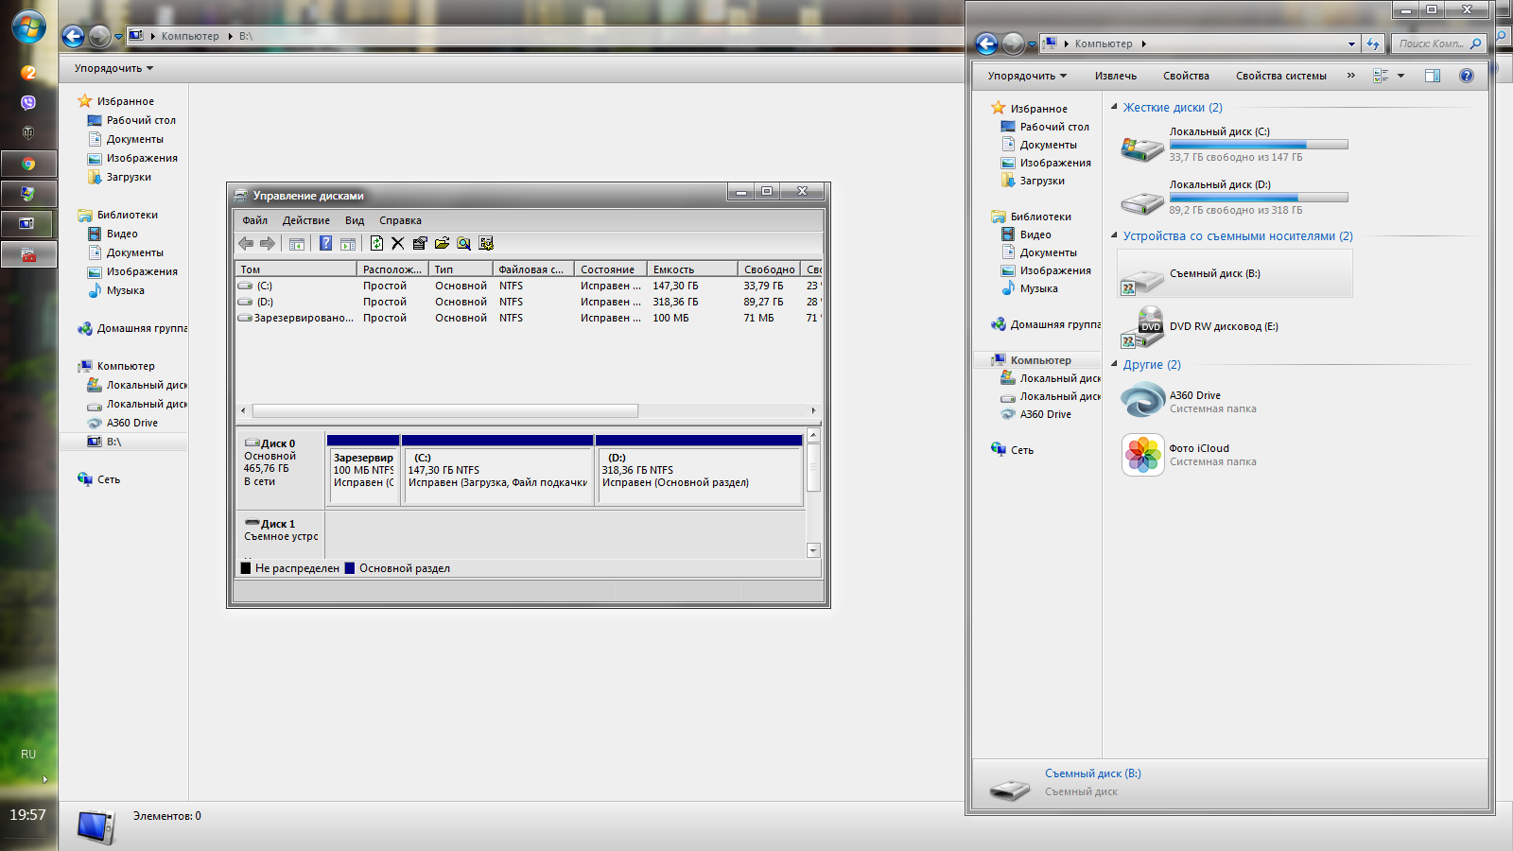Image resolution: width=1513 pixels, height=851 pixels.
Task: Click the magnifier explore icon in Disk Management toolbar
Action: pos(463,244)
